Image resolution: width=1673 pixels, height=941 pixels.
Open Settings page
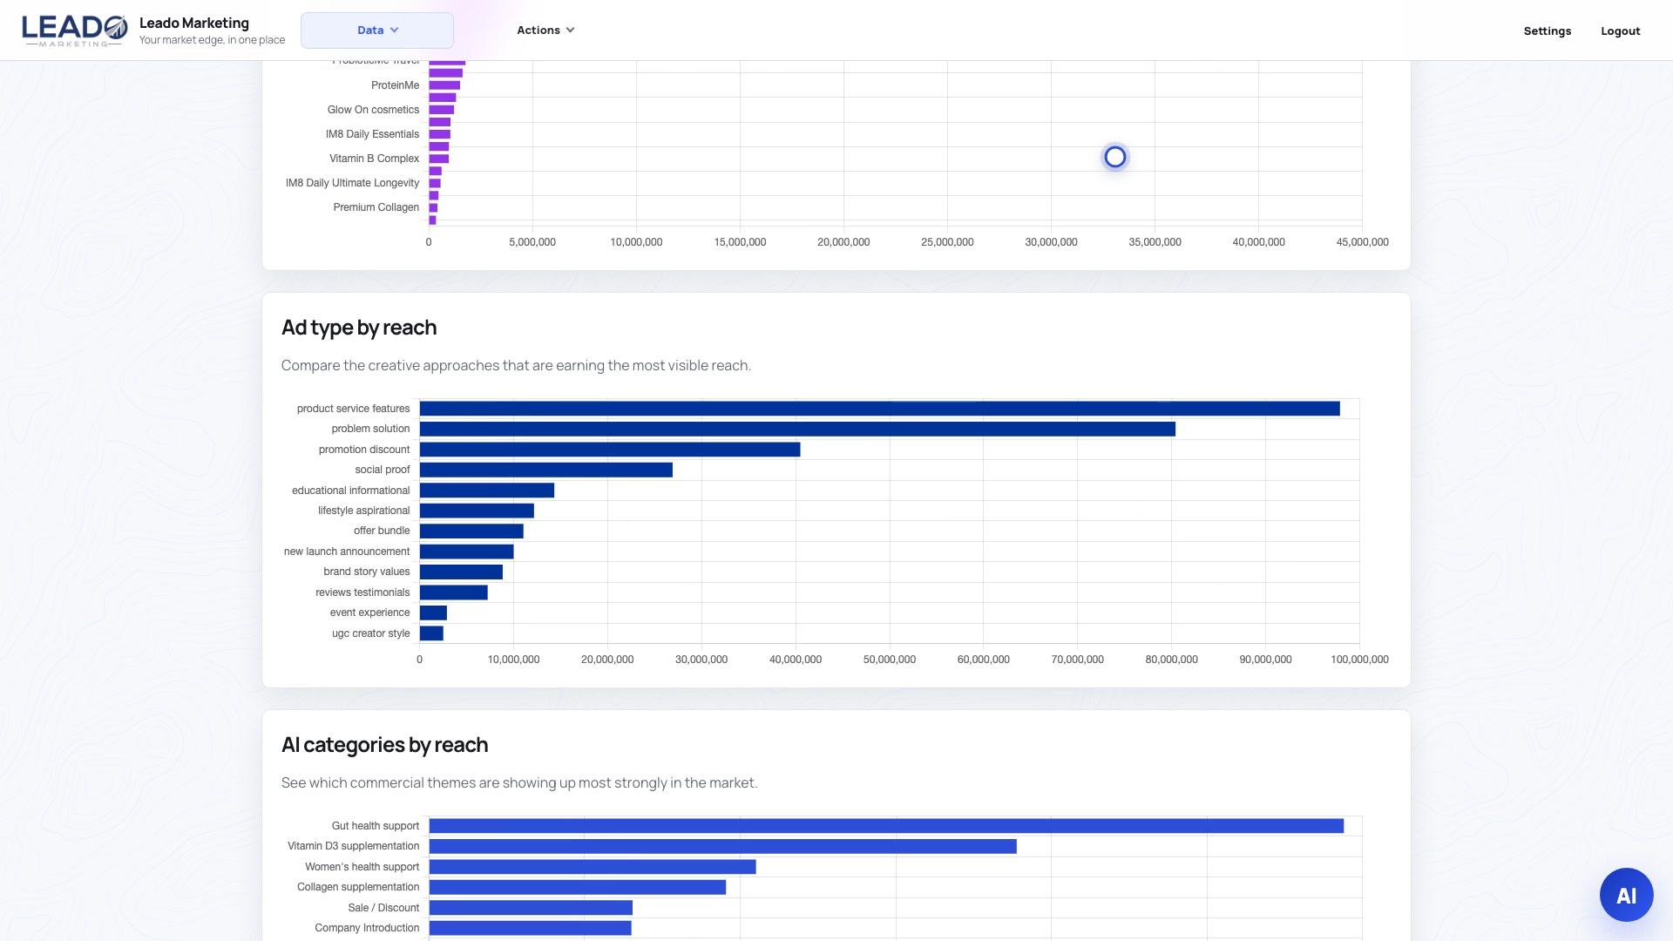[1548, 30]
